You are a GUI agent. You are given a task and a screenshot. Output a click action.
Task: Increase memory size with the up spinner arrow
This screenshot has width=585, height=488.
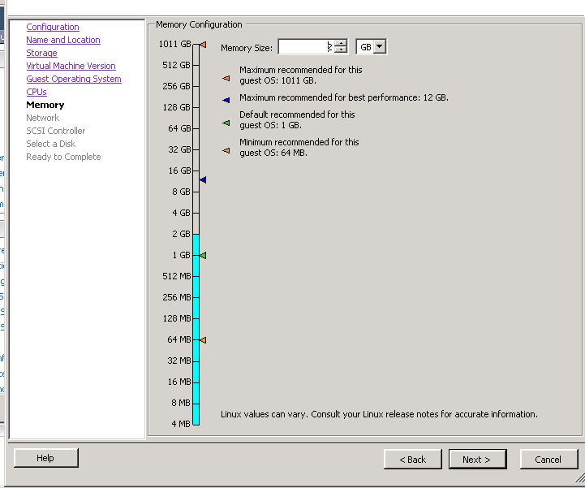click(x=341, y=43)
